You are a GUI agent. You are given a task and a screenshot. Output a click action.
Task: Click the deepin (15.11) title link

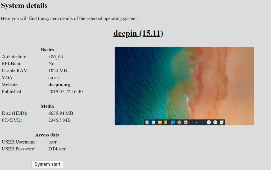(x=138, y=33)
